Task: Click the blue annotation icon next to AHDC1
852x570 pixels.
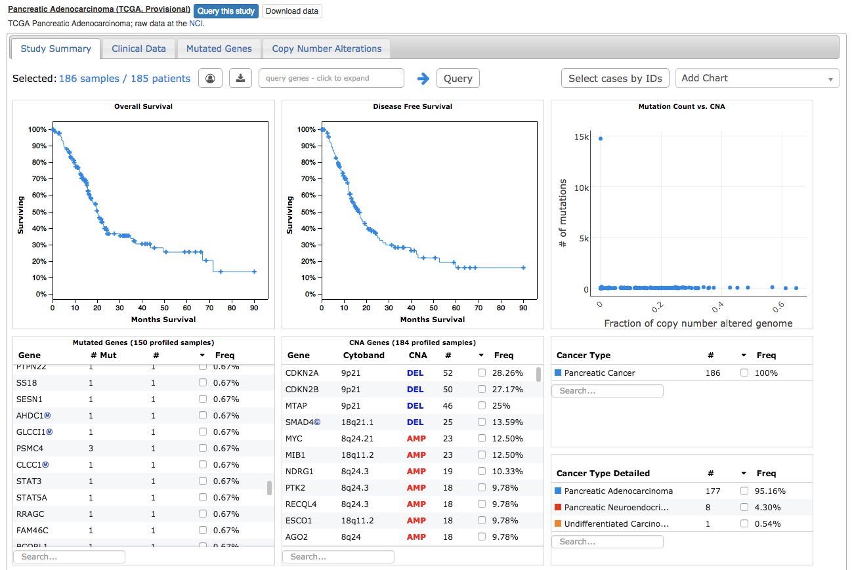Action: coord(48,416)
